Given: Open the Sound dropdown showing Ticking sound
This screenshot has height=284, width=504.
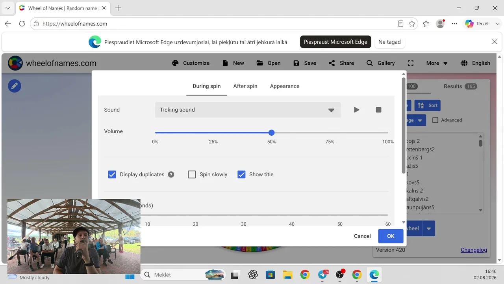Looking at the screenshot, I should coord(248,110).
